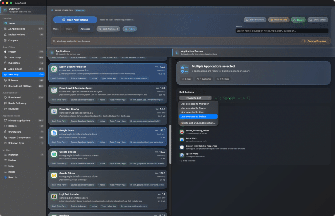
Task: Click the 8 Apps summary chip
Action: [186, 79]
